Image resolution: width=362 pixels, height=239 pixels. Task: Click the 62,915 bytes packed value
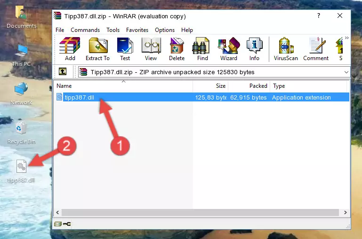(x=248, y=97)
